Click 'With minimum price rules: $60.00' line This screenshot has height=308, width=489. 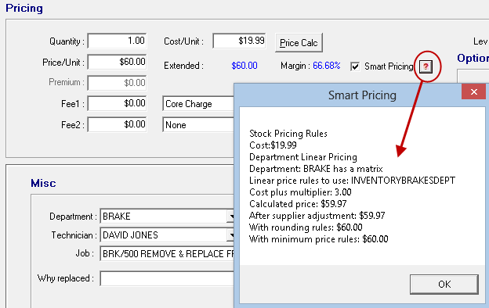pyautogui.click(x=319, y=239)
